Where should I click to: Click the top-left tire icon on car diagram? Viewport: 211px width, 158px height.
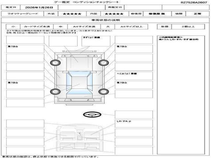53,63
